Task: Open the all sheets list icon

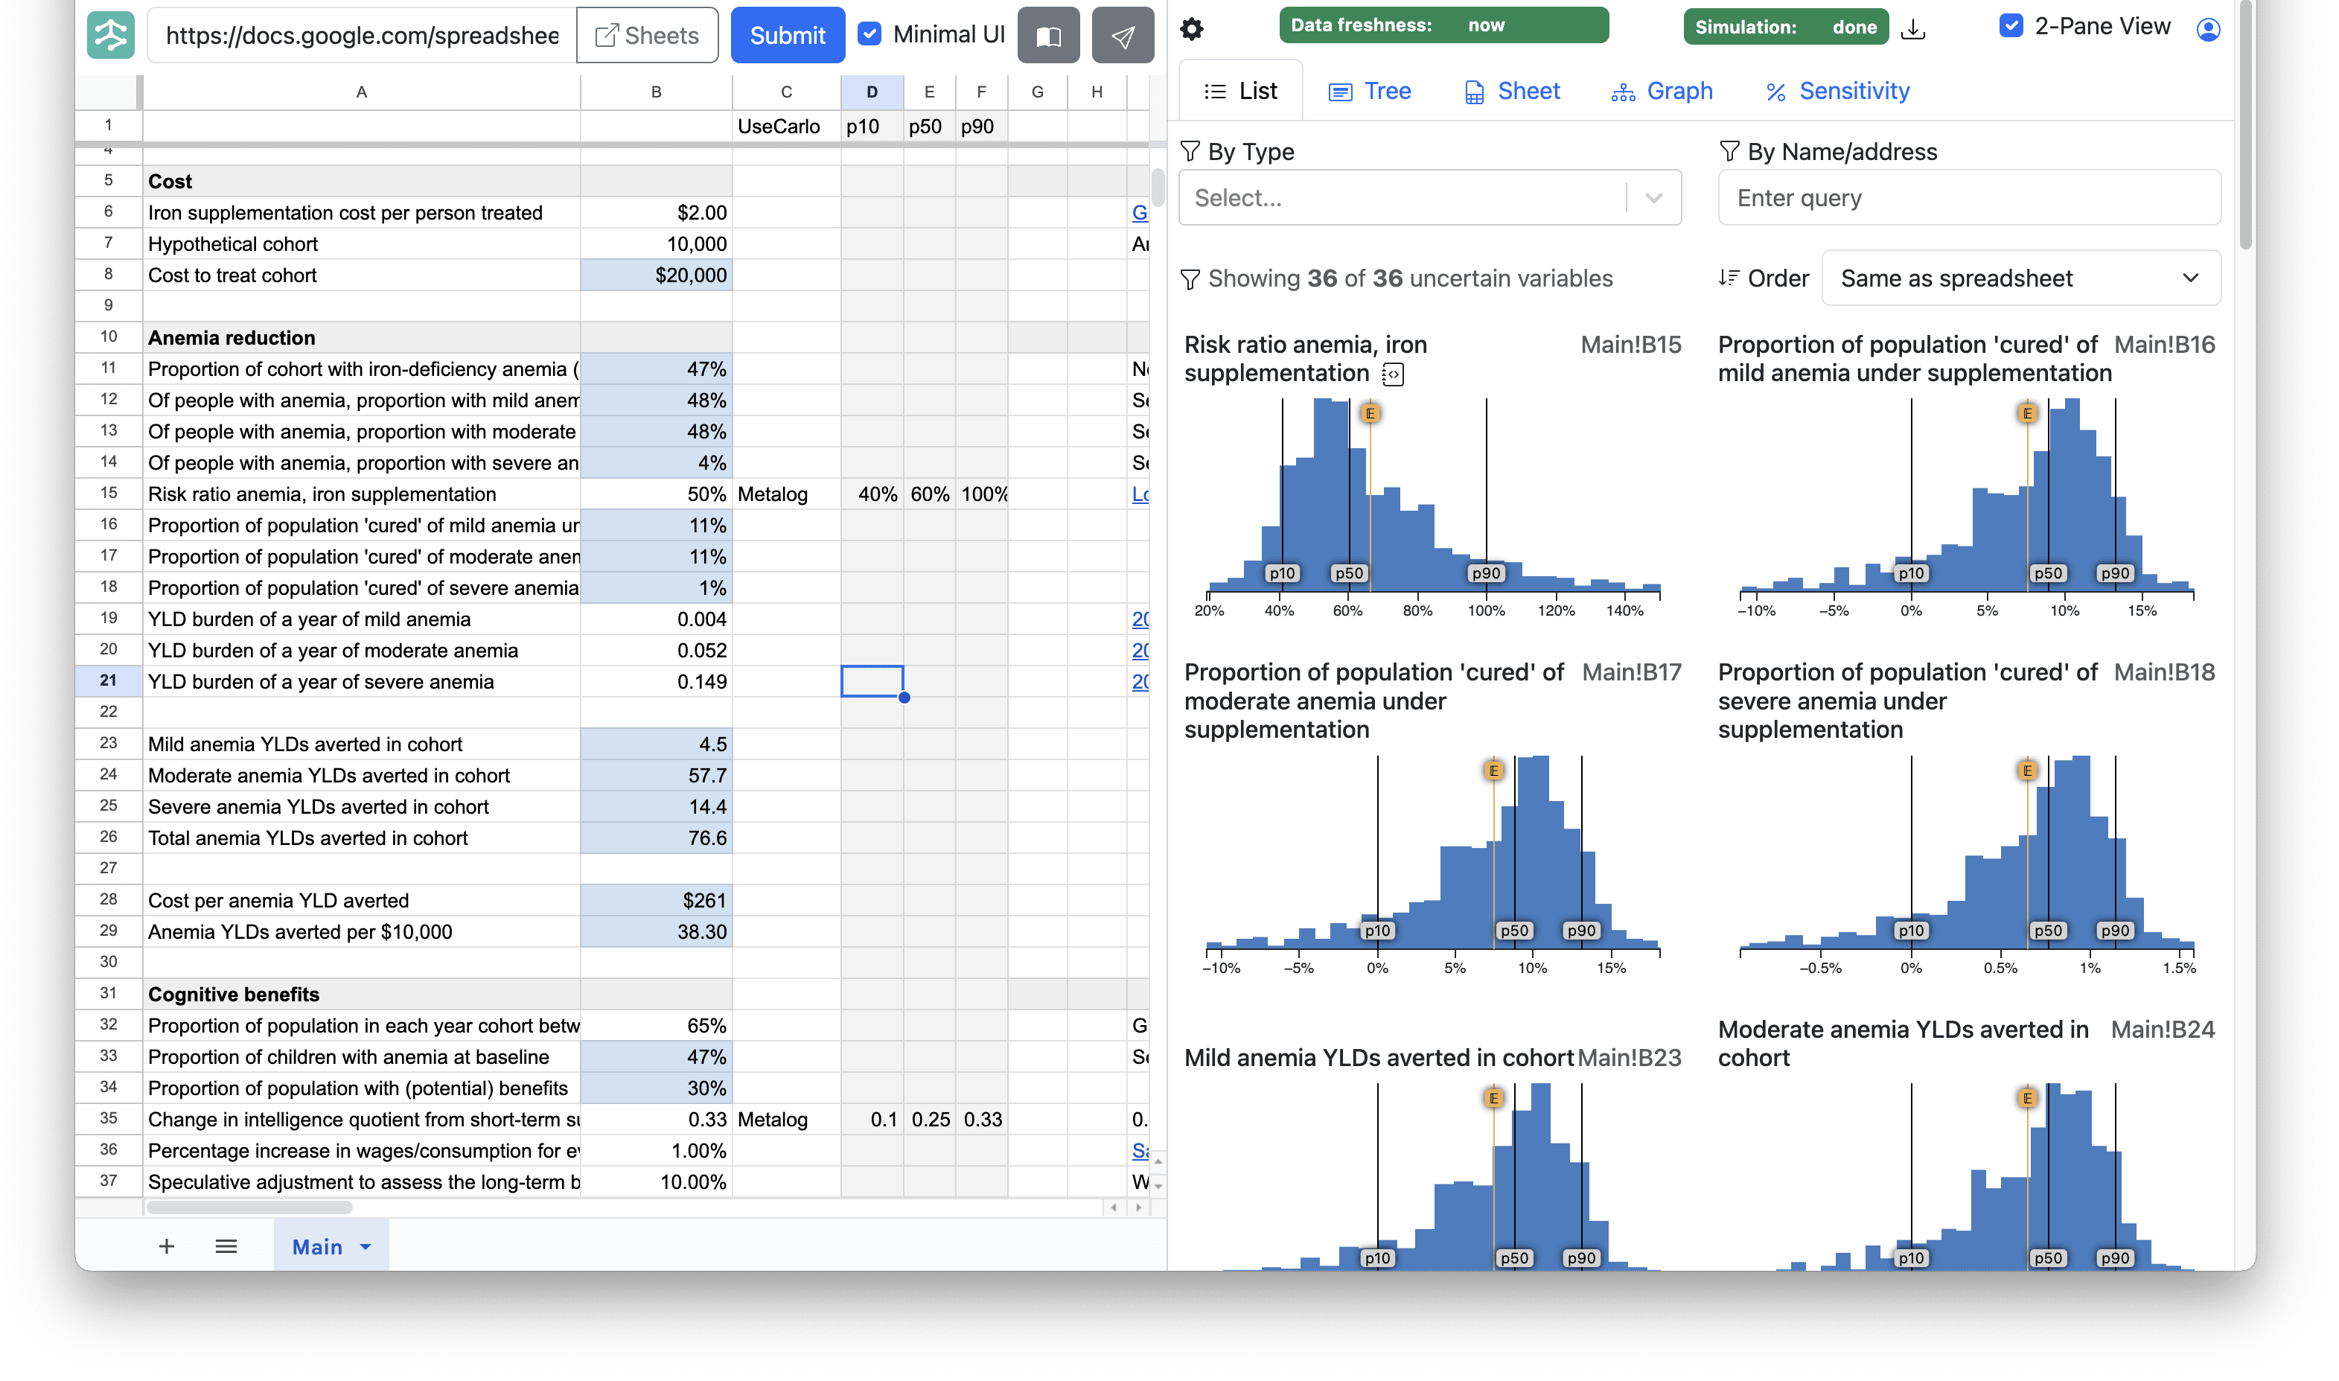Action: click(x=226, y=1246)
